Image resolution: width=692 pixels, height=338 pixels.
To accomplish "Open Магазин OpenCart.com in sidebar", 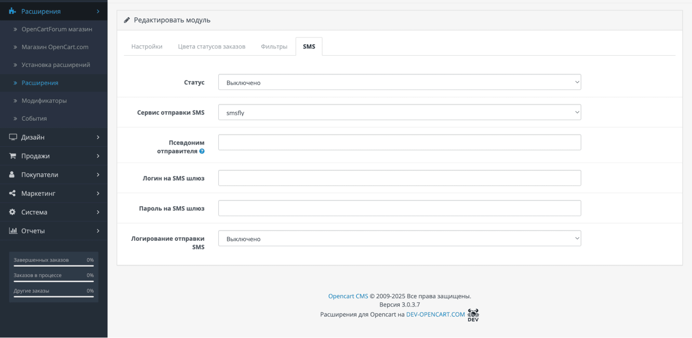I will coord(55,47).
